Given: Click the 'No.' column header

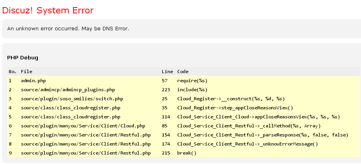Looking at the screenshot, I should click(x=13, y=72).
